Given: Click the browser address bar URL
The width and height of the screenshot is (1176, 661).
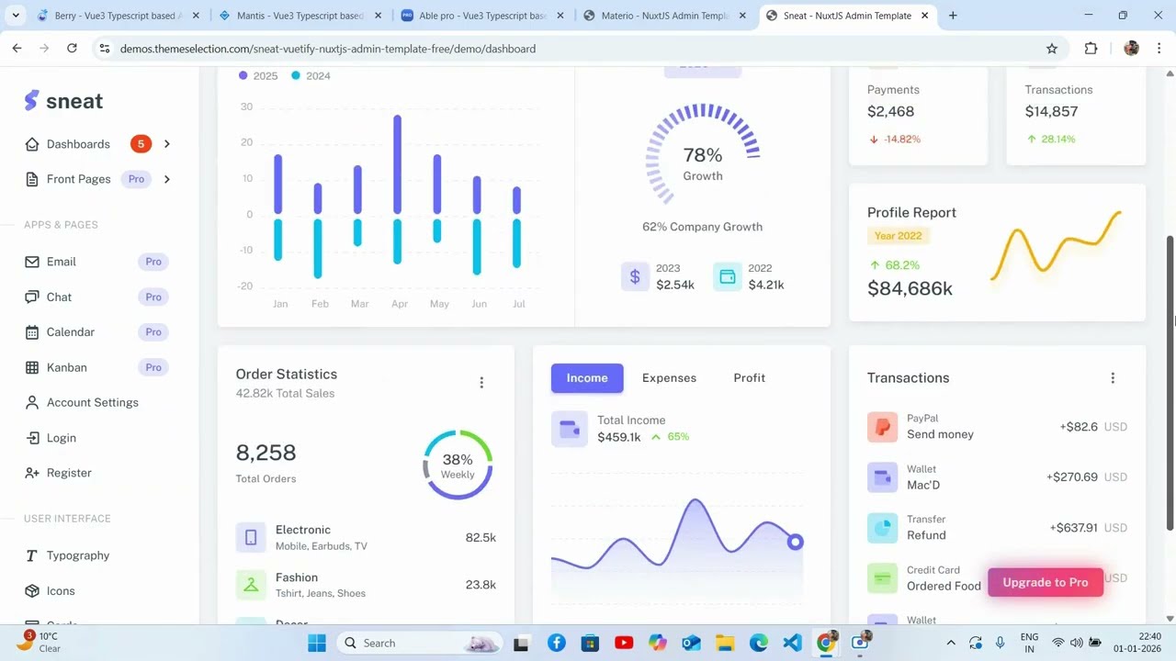Looking at the screenshot, I should (x=328, y=49).
